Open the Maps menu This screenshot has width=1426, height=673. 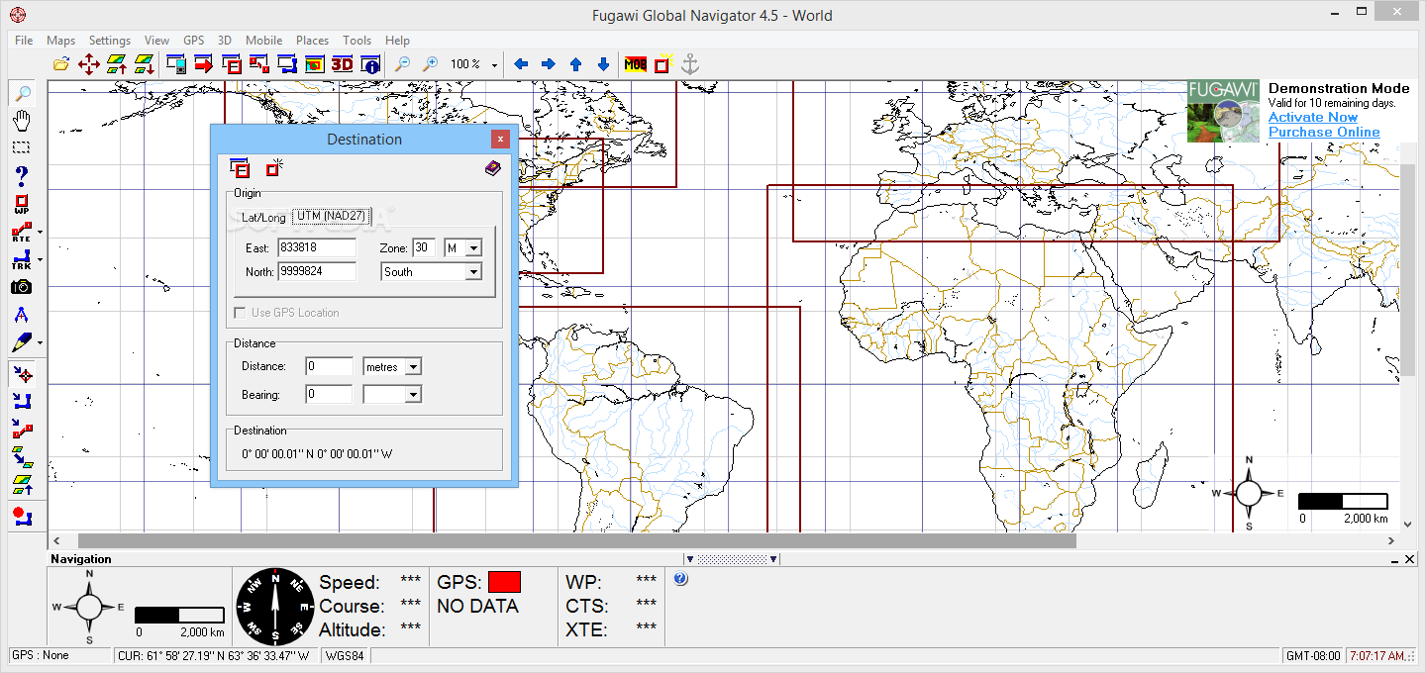60,41
